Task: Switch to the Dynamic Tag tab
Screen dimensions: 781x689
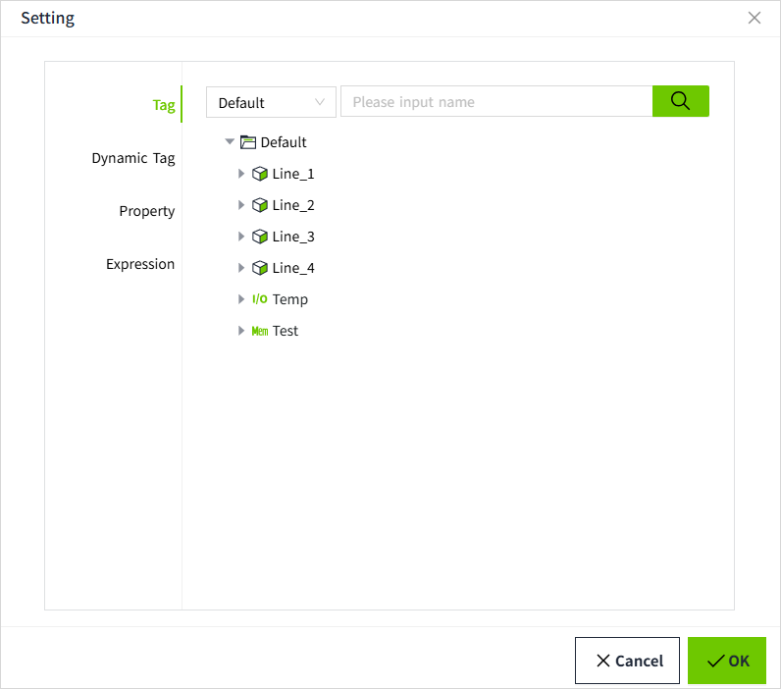Action: [x=133, y=158]
